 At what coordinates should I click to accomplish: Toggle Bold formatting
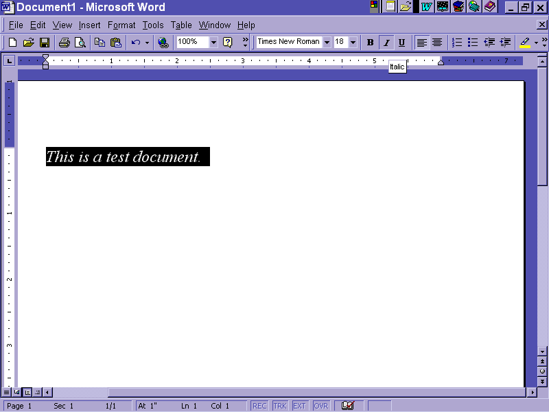371,43
